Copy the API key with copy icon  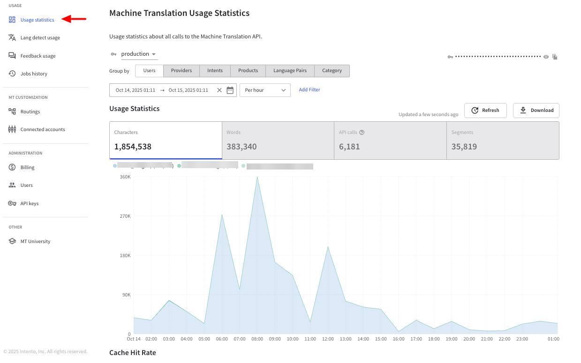[x=555, y=57]
